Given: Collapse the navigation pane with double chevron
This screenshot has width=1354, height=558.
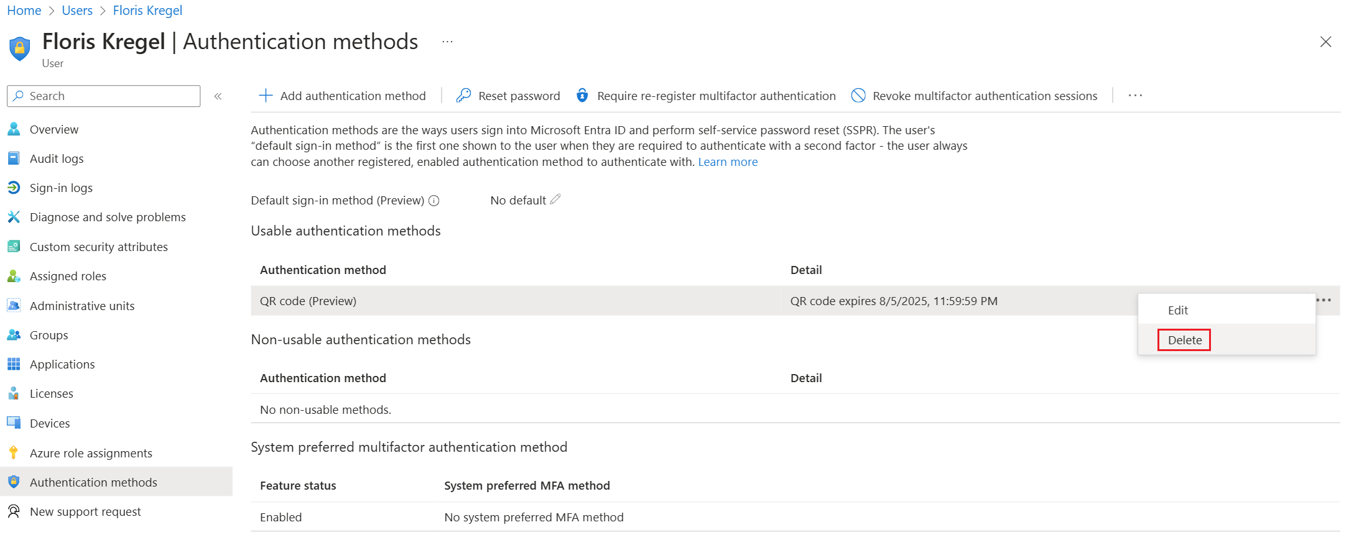Looking at the screenshot, I should (218, 96).
